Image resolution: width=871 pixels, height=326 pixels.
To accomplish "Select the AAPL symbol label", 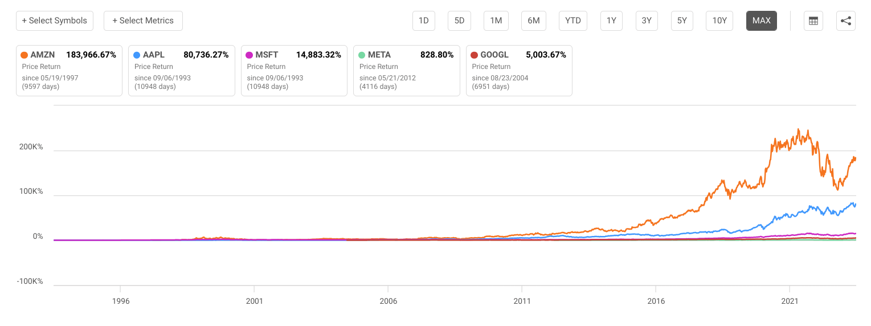I will pyautogui.click(x=154, y=55).
